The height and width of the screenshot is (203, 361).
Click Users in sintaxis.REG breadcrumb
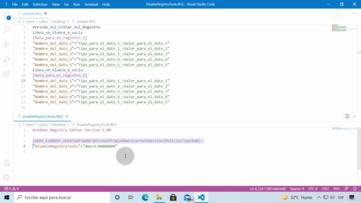pos(30,21)
